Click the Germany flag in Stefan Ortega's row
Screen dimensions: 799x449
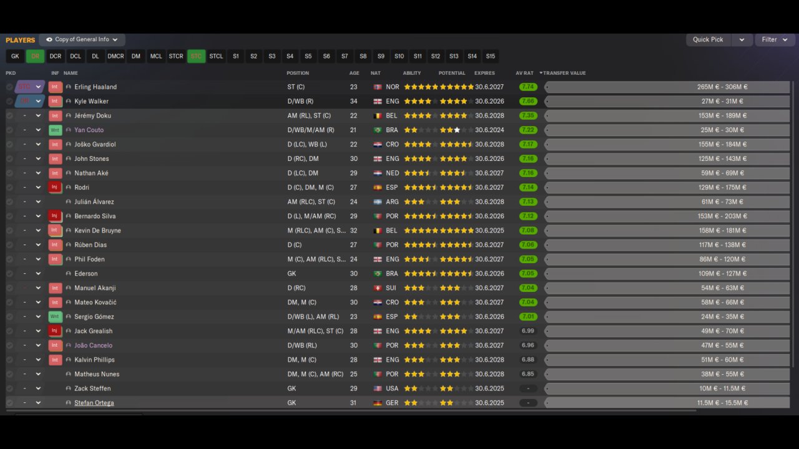[377, 403]
